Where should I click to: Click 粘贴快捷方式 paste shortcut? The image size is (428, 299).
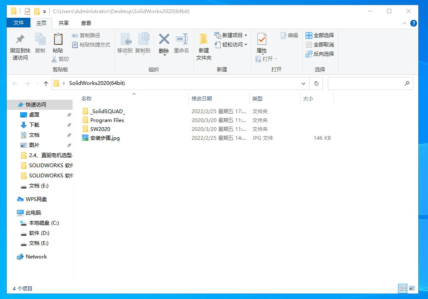(x=91, y=44)
